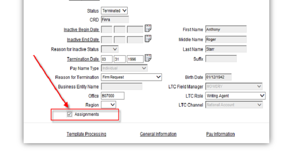Open calendar picker for Inactive End Date

point(148,39)
